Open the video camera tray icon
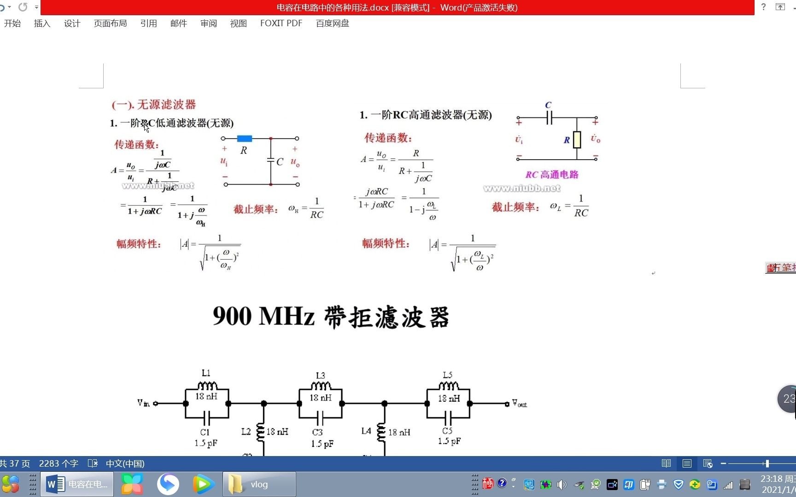The height and width of the screenshot is (497, 796). 612,485
